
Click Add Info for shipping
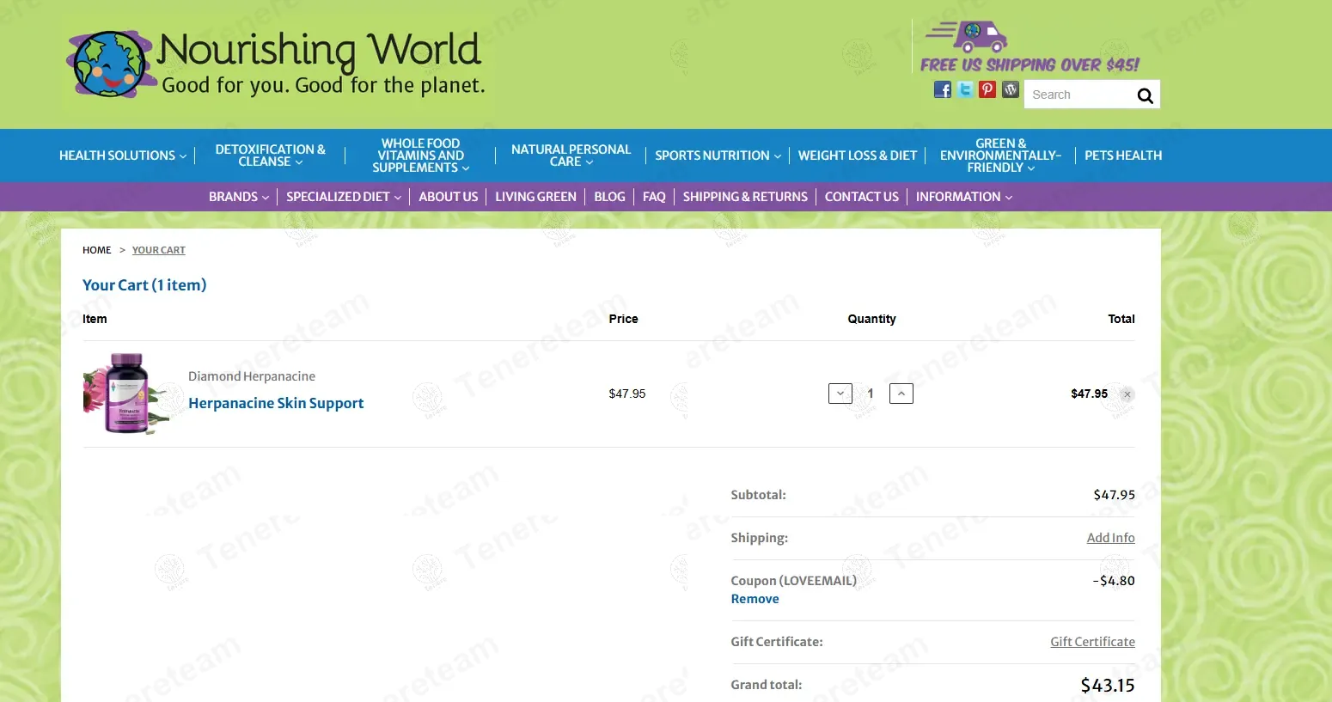point(1110,538)
